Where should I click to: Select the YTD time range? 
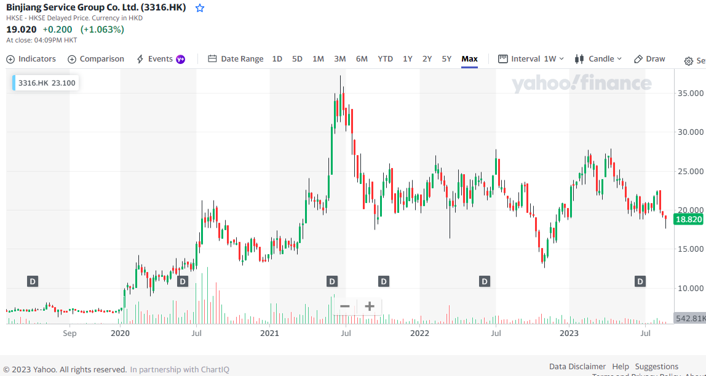click(386, 59)
